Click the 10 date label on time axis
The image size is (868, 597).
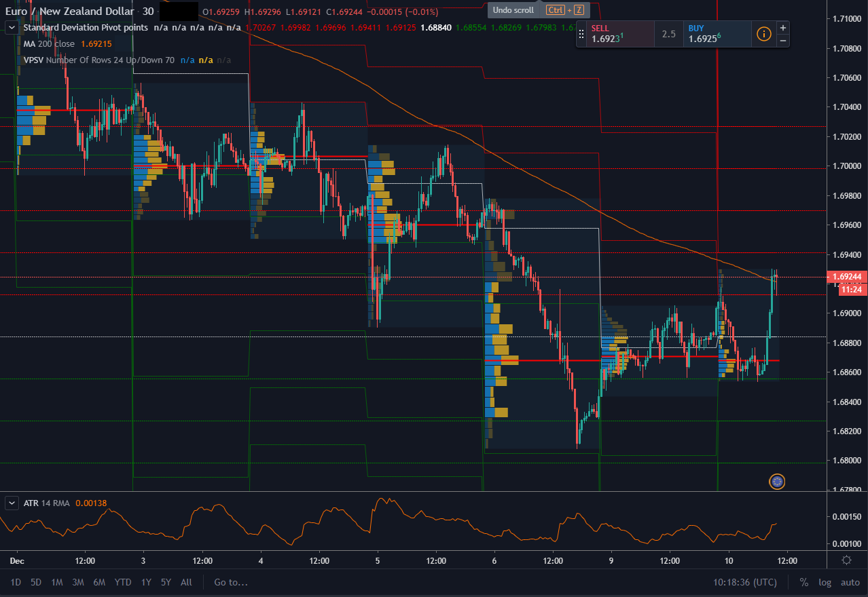[x=729, y=561]
